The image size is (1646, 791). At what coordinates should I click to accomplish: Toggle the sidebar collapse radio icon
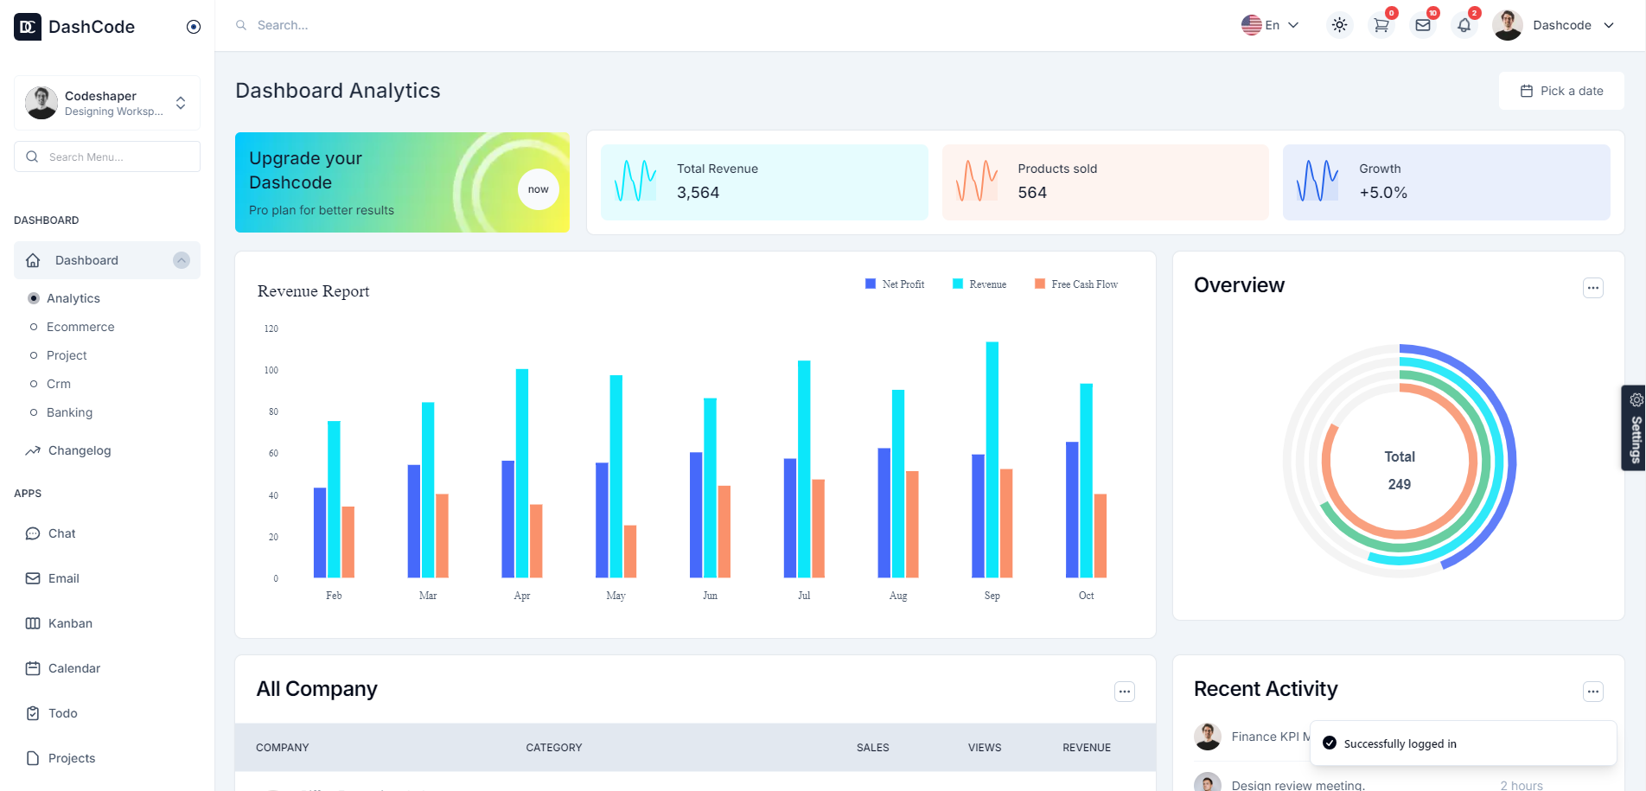click(194, 27)
